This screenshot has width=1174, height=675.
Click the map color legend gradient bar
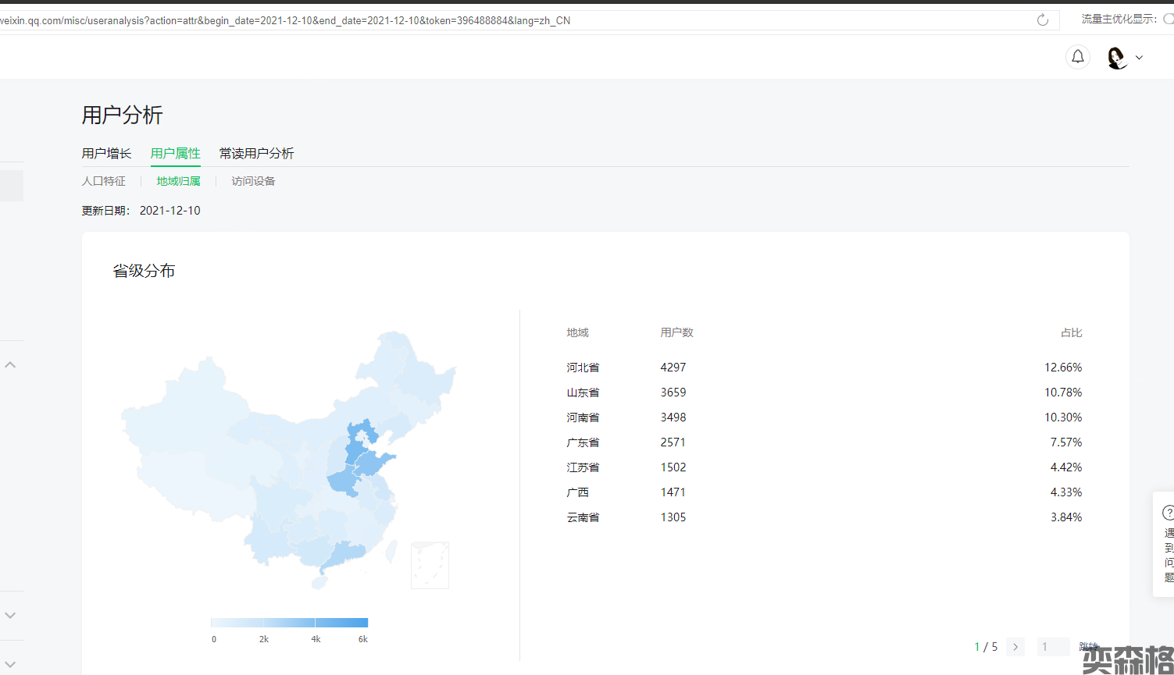289,623
